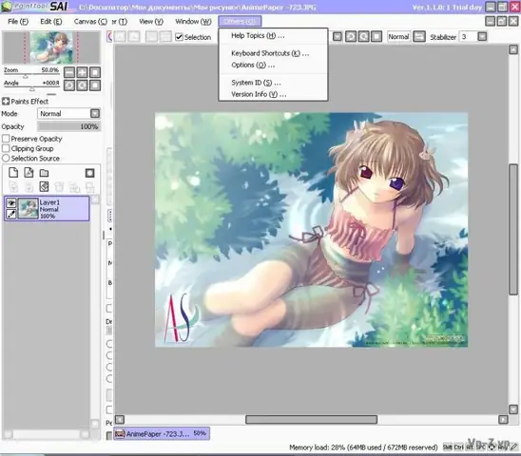Open the Canvas menu
This screenshot has width=521, height=456.
tap(90, 22)
